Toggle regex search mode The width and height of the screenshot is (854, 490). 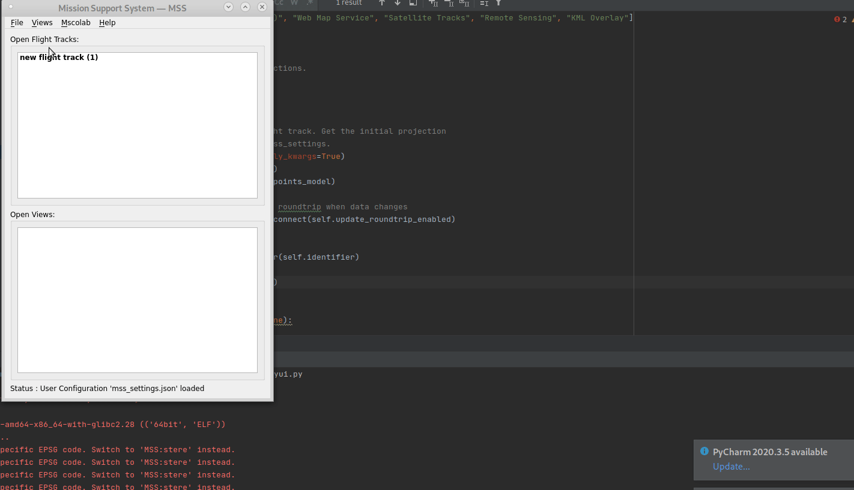coord(309,3)
